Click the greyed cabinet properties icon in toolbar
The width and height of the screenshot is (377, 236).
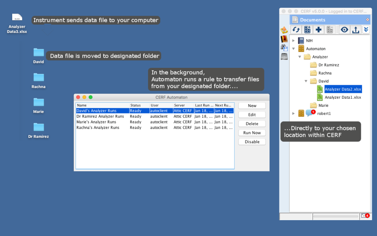[x=330, y=30]
